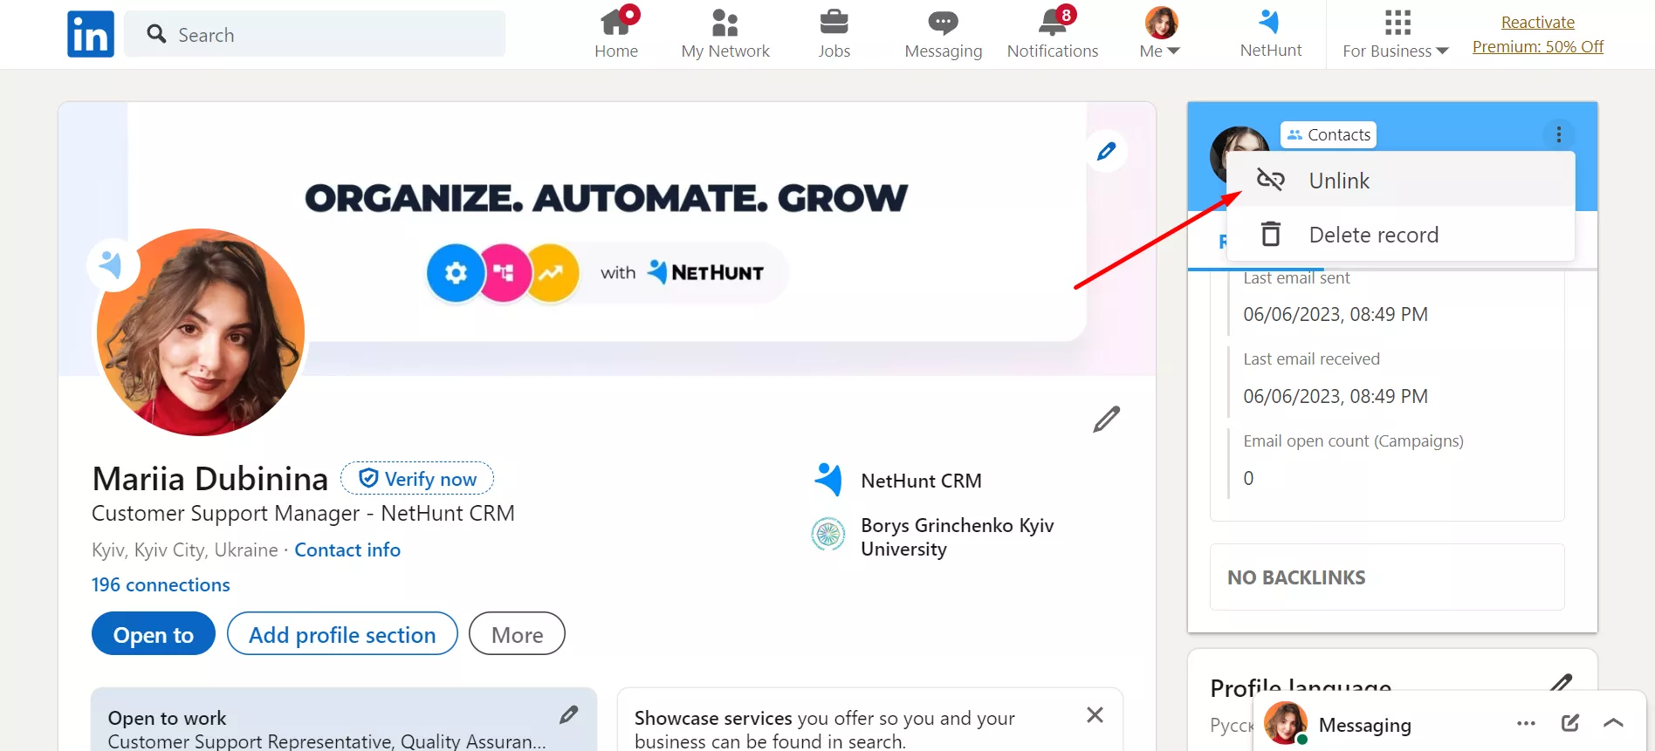Open Mariia Dubinina profile photo
Screen dimensions: 1655x751
click(201, 332)
